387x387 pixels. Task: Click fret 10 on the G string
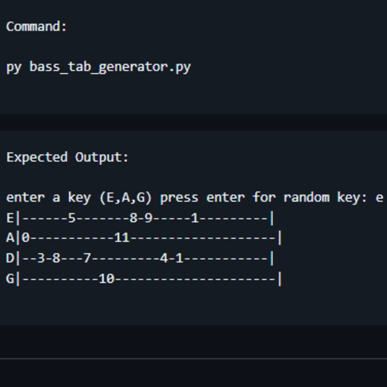(106, 279)
